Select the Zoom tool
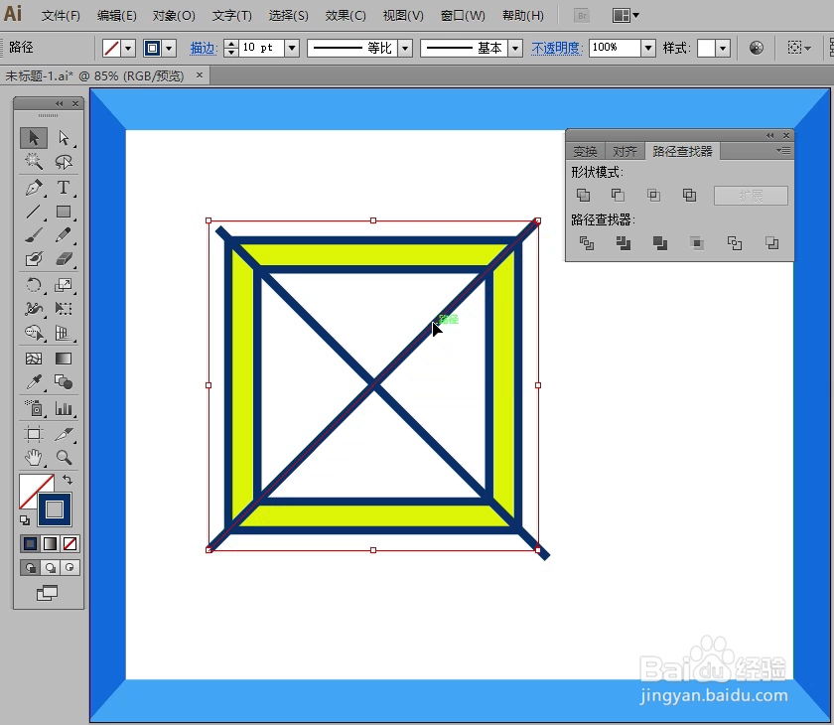 [64, 457]
